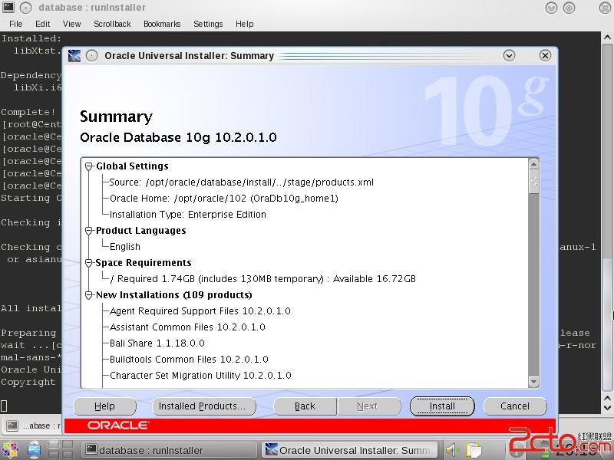Select 'Bali Share 1.1.18.0.0' row
The height and width of the screenshot is (460, 614).
point(157,343)
